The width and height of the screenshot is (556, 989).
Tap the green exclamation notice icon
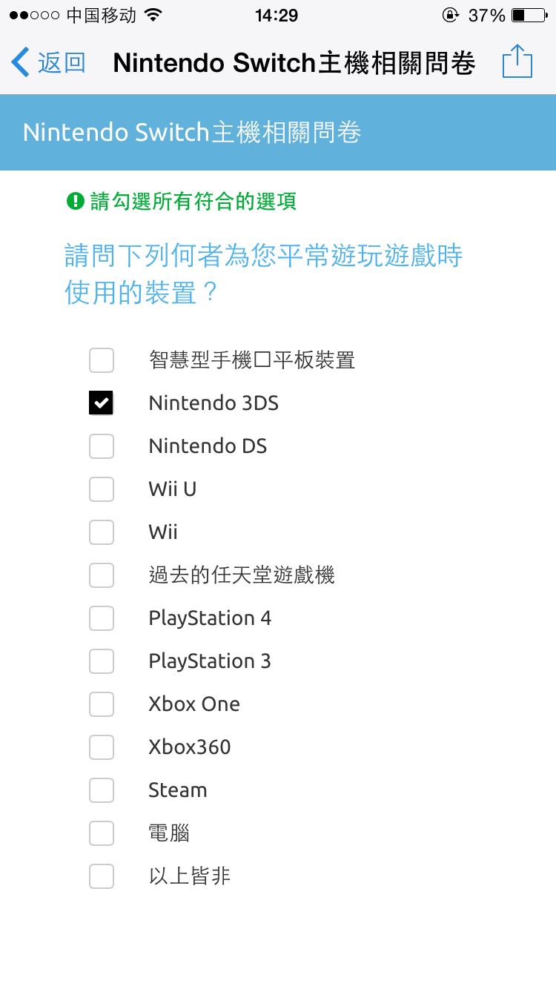75,200
